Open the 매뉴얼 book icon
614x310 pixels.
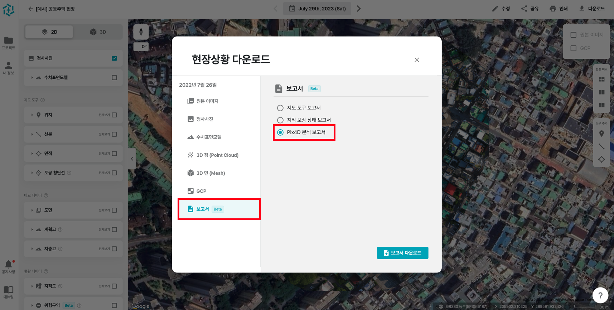[x=9, y=290]
